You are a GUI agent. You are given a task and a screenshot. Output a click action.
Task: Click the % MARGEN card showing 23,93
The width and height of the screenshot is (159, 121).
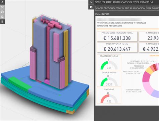point(149,36)
